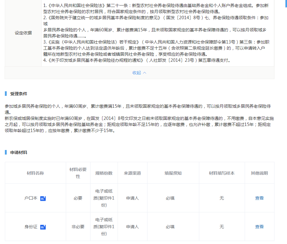
Task: Click the 身份证 material name text
Action: pos(31,227)
